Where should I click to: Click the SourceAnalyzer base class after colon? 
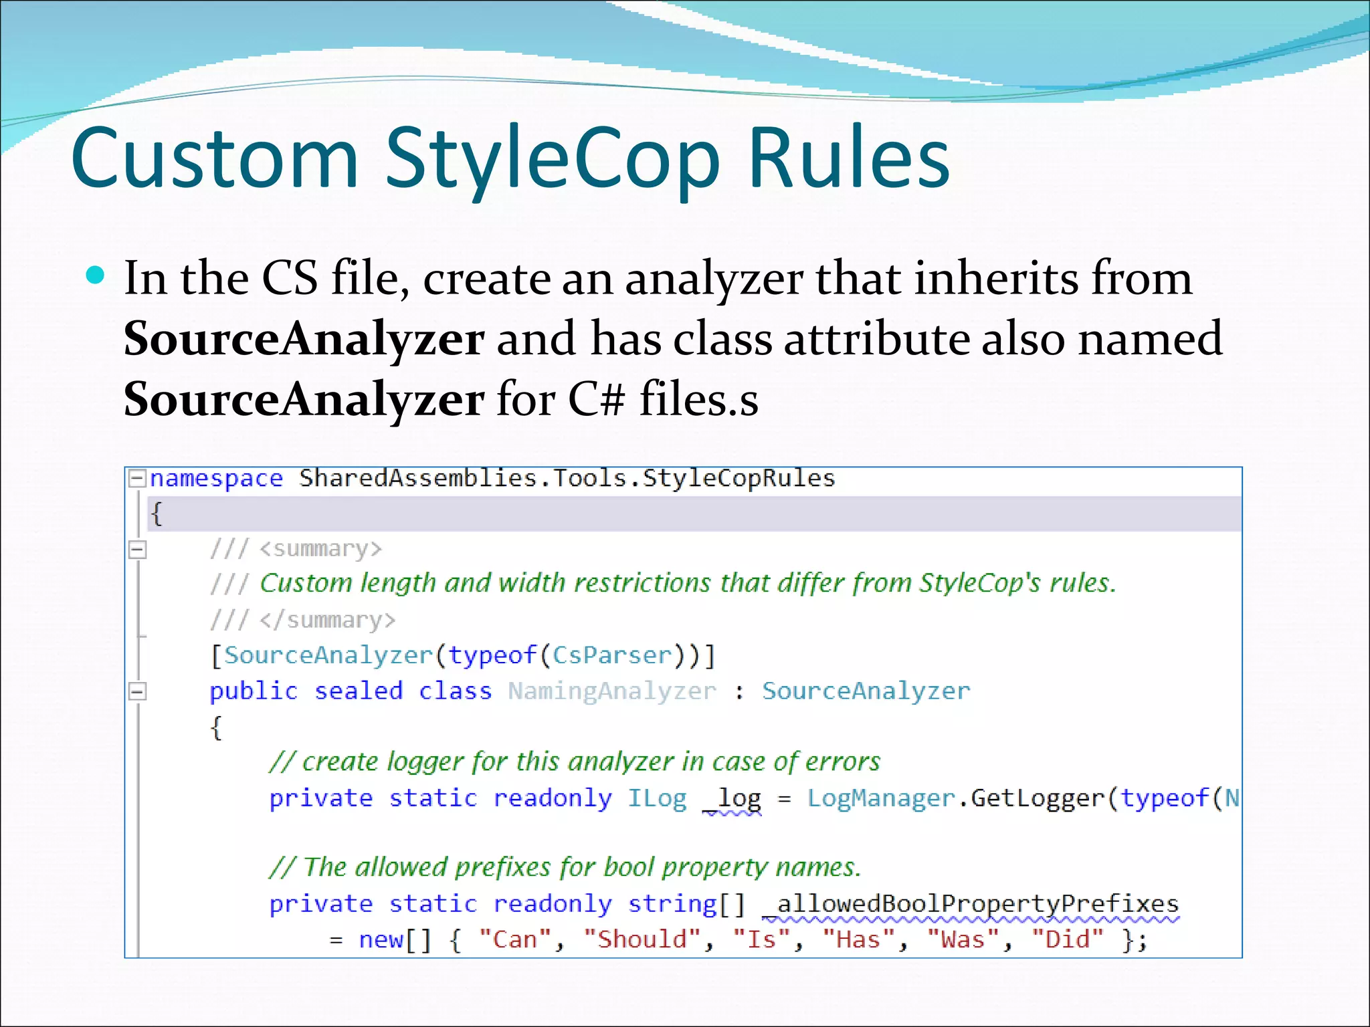click(866, 691)
